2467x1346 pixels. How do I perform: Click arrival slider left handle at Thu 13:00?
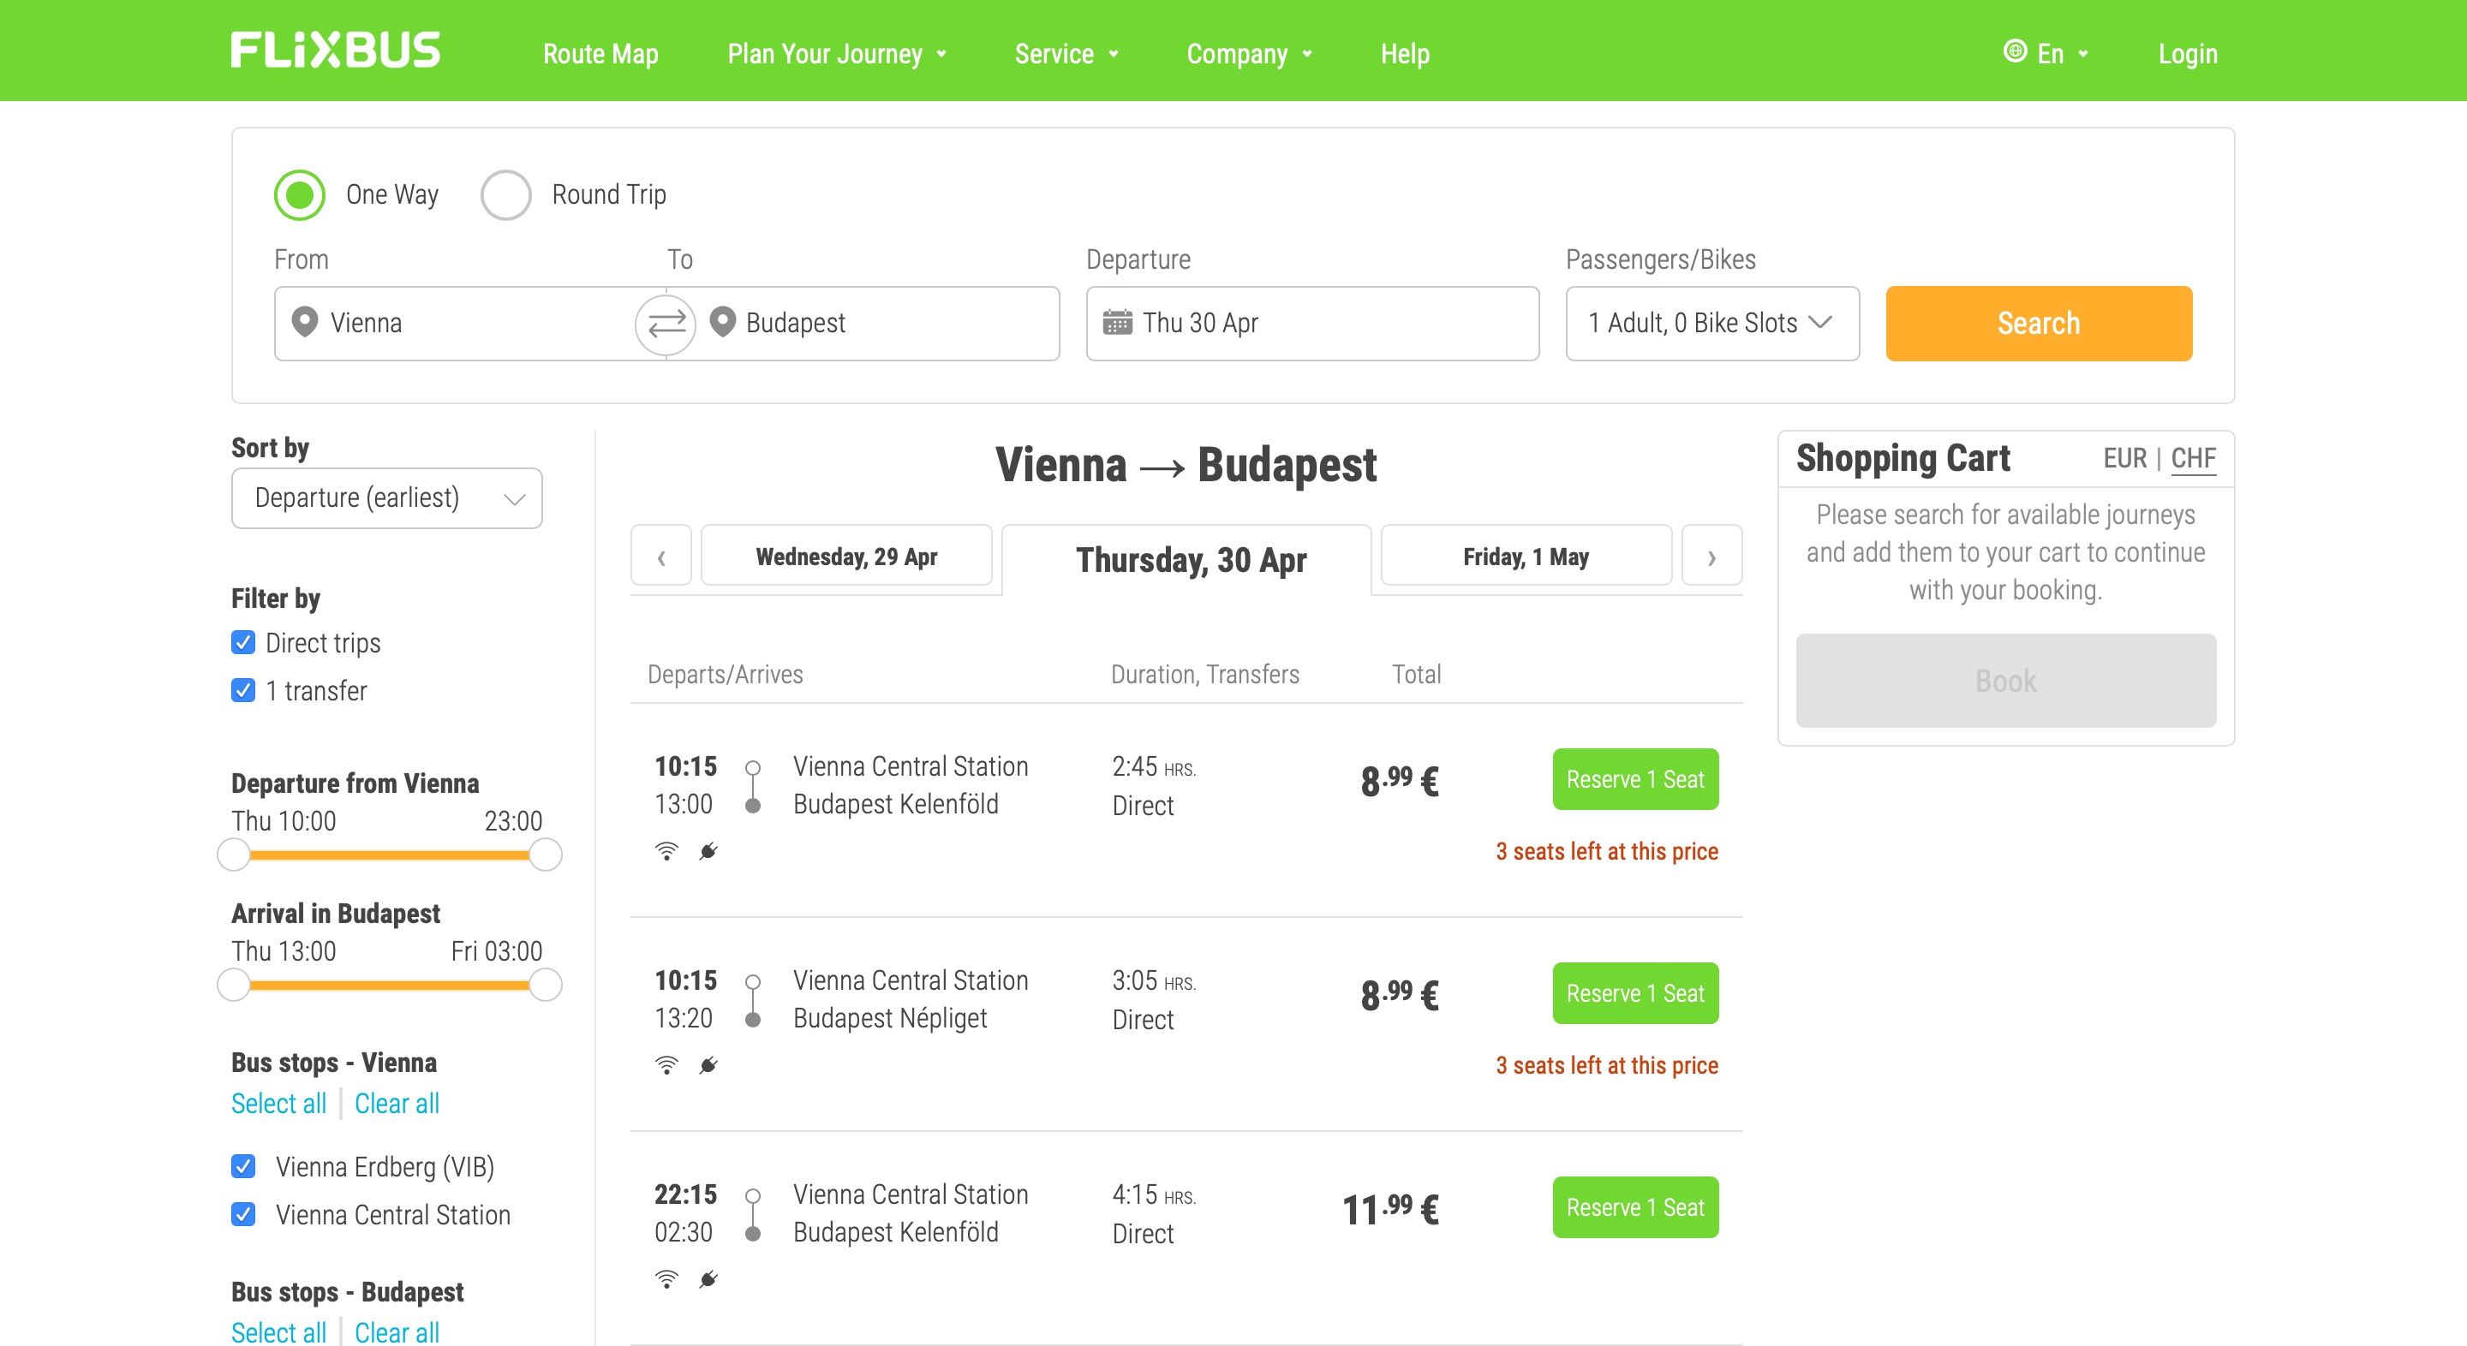click(x=234, y=984)
